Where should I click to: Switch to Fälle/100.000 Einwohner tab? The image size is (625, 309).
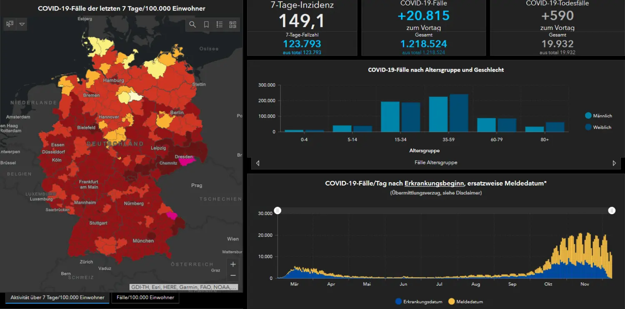145,297
